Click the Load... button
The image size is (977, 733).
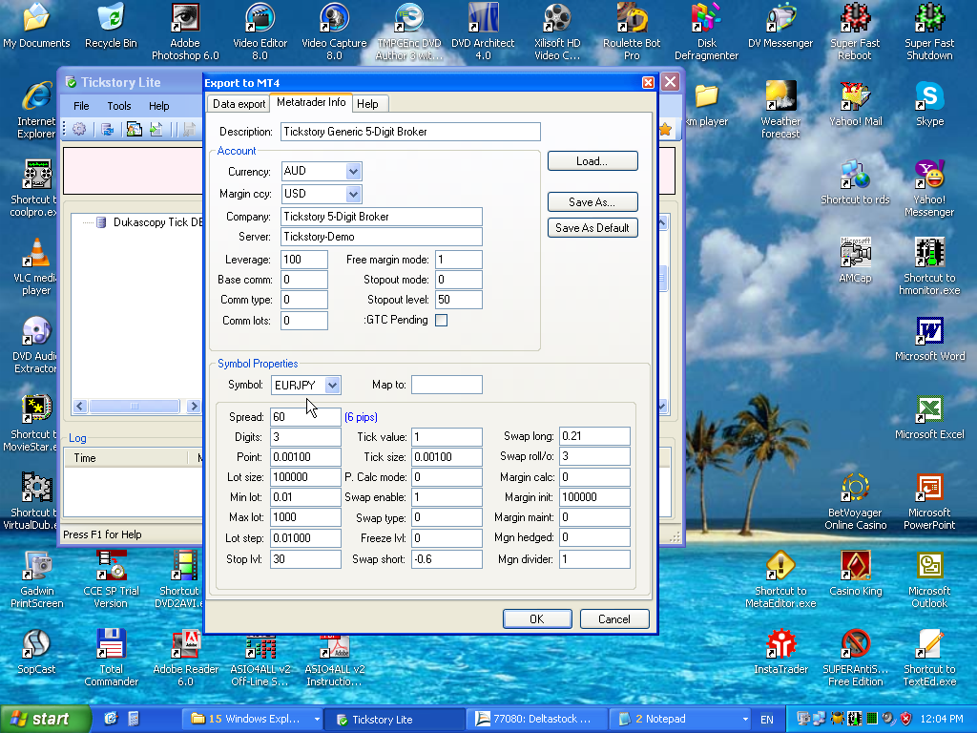[x=592, y=160]
